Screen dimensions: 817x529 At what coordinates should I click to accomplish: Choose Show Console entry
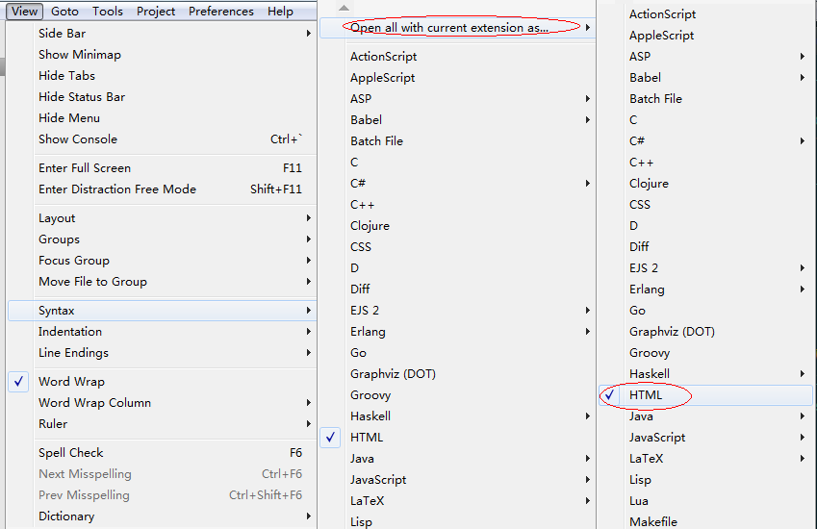(x=162, y=139)
